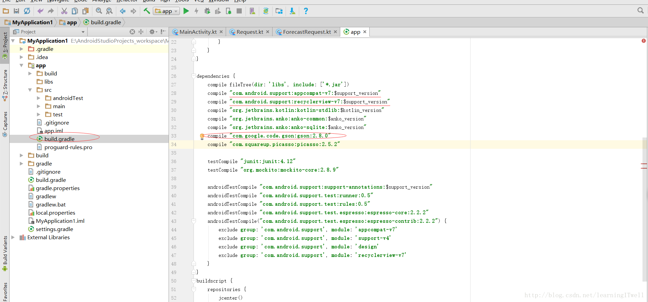
Task: Open Search Everywhere magnifier at top right
Action: 640,11
